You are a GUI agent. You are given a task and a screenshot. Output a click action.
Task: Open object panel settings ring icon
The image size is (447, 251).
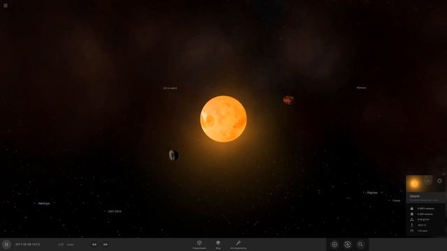point(439,181)
